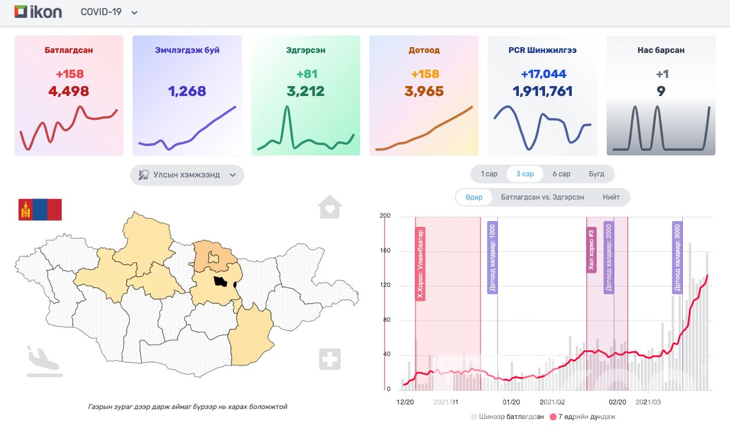Click the black Ulaanbaatar region on map
The width and height of the screenshot is (730, 437).
(x=220, y=282)
